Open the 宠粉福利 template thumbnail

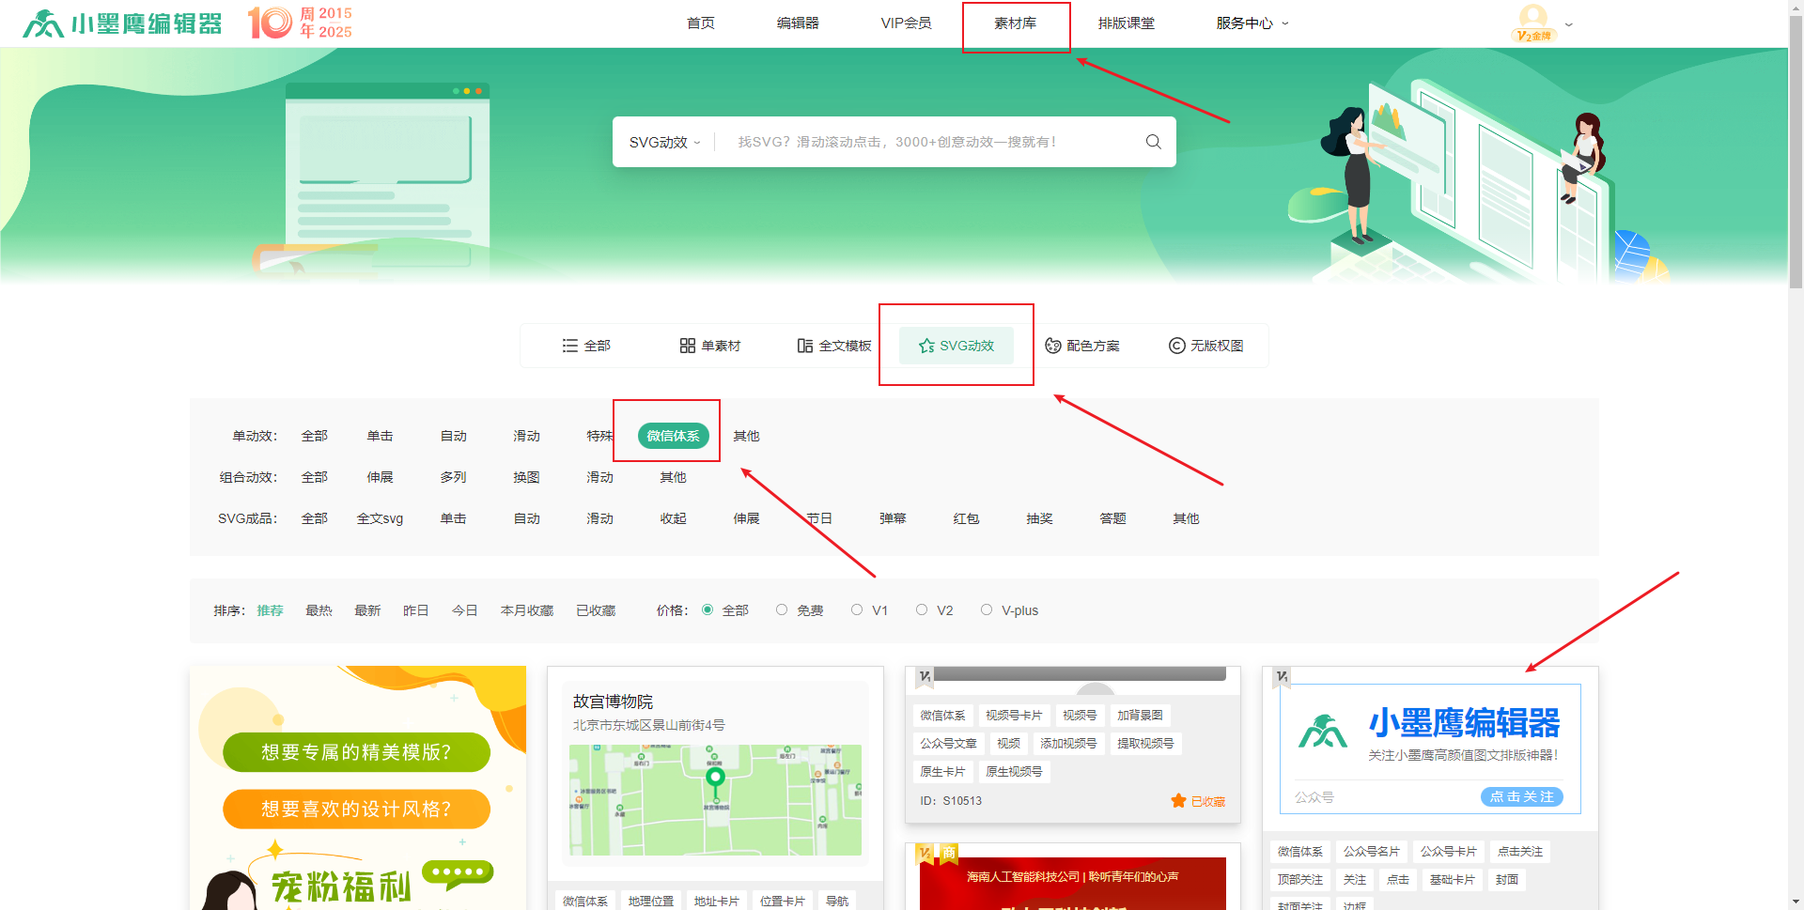(358, 788)
